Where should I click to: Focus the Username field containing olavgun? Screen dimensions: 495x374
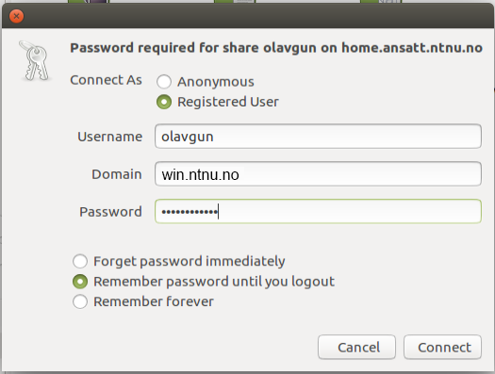tap(318, 137)
